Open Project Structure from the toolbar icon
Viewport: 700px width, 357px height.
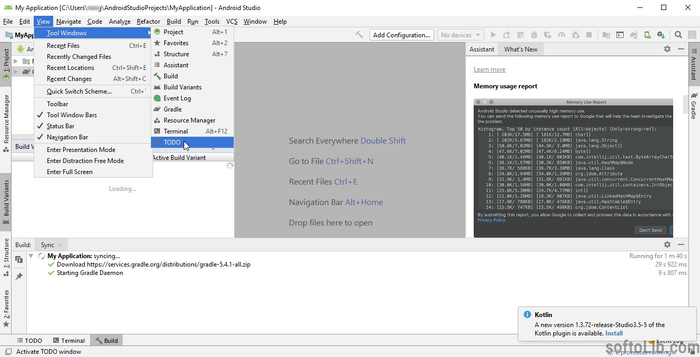606,35
